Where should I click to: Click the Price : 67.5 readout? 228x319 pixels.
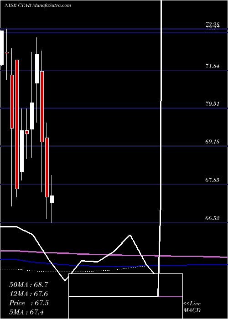[x=29, y=303]
